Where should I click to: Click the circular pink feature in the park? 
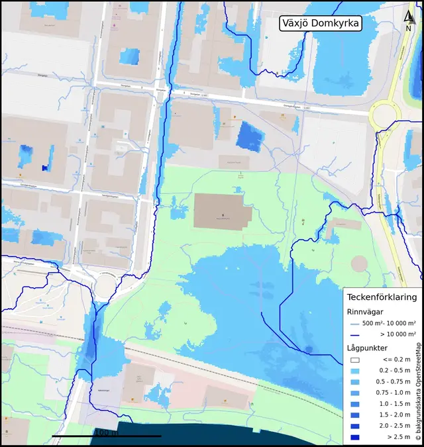(360, 264)
